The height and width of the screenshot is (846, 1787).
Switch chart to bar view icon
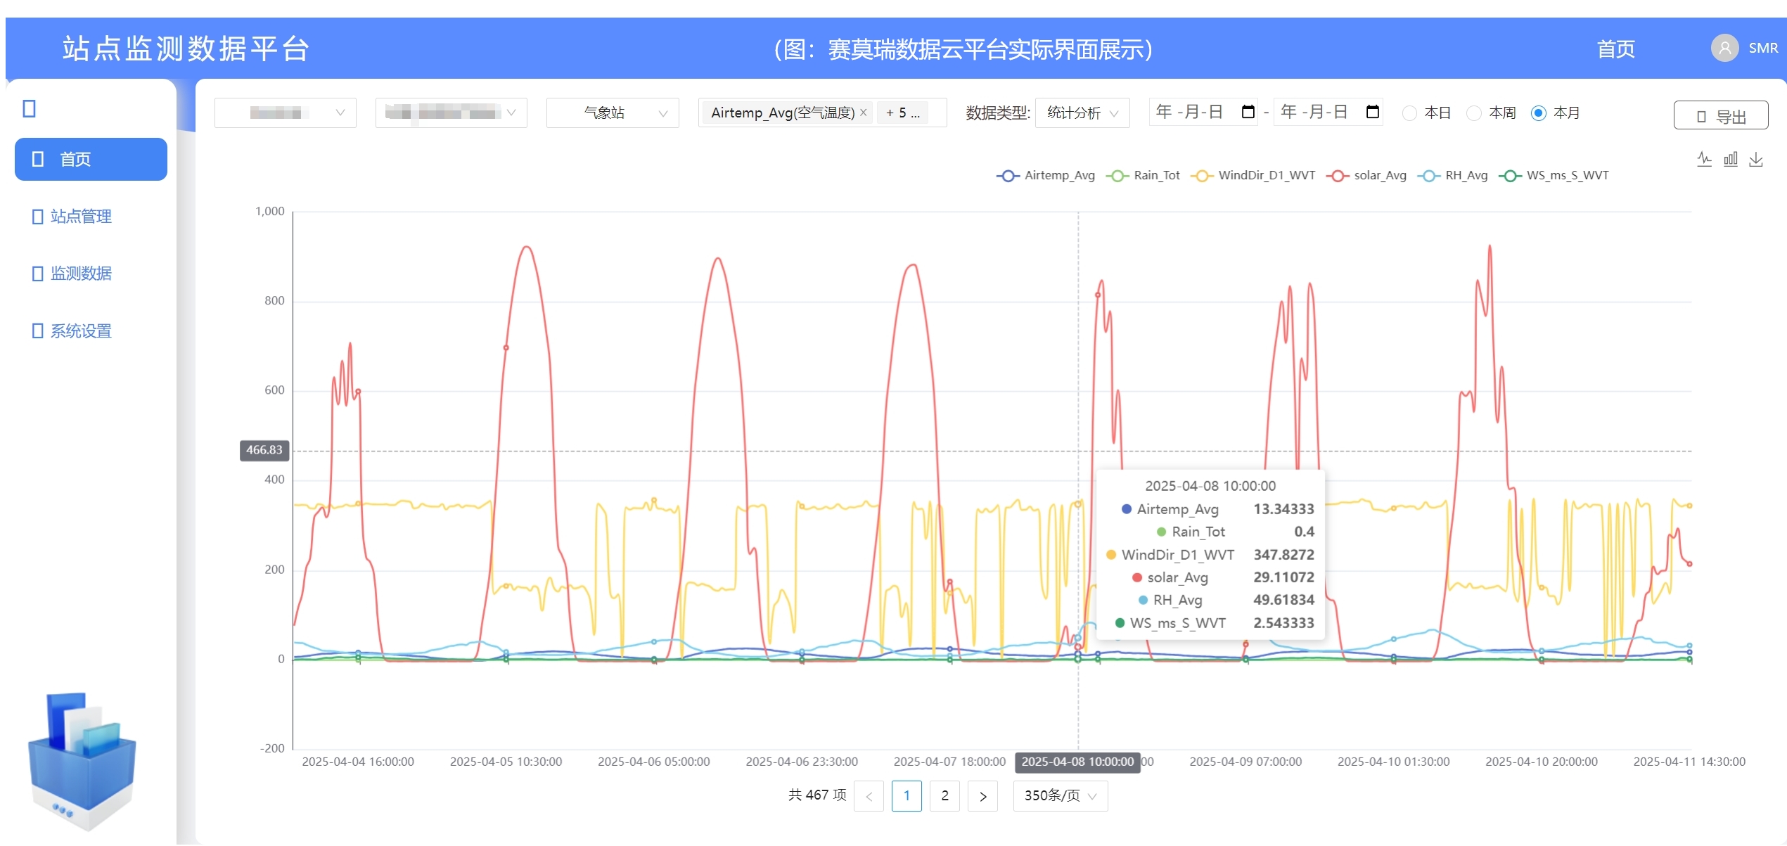tap(1730, 159)
